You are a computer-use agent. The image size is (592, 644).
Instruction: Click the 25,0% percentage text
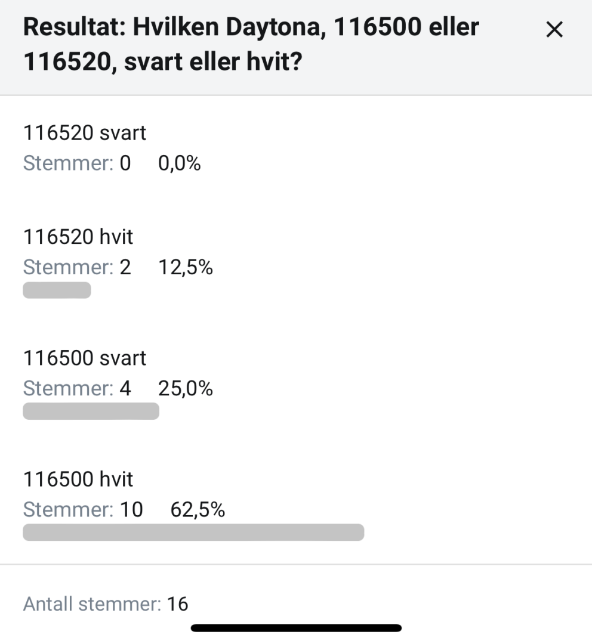(186, 389)
